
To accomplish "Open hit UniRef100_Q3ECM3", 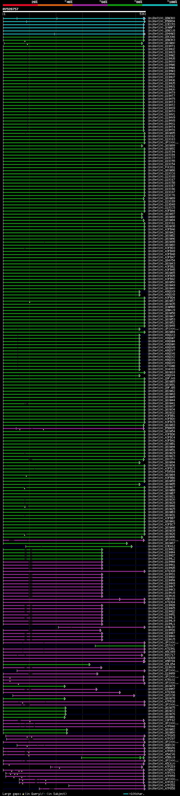I will (161, 24).
